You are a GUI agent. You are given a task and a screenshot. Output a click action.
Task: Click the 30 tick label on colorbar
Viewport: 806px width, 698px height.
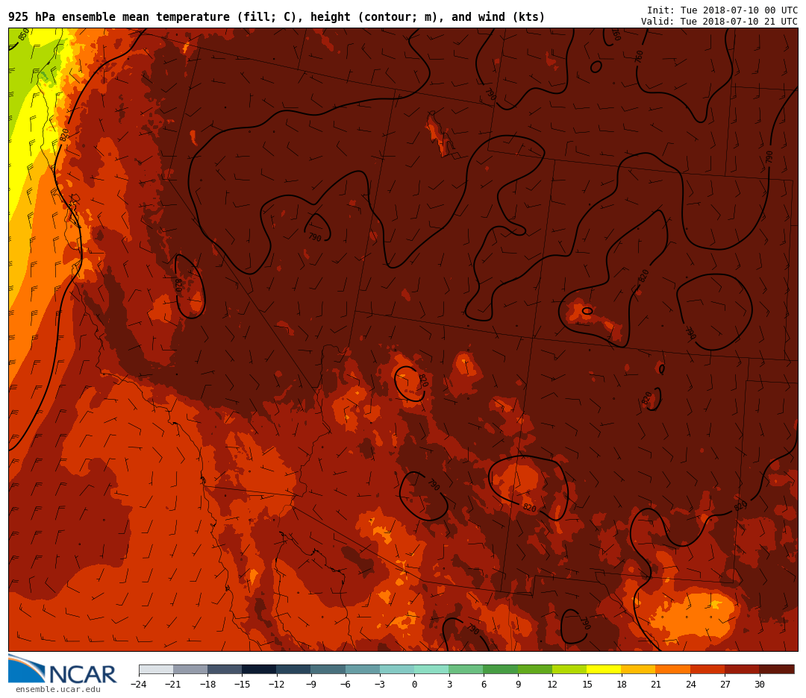pyautogui.click(x=759, y=685)
